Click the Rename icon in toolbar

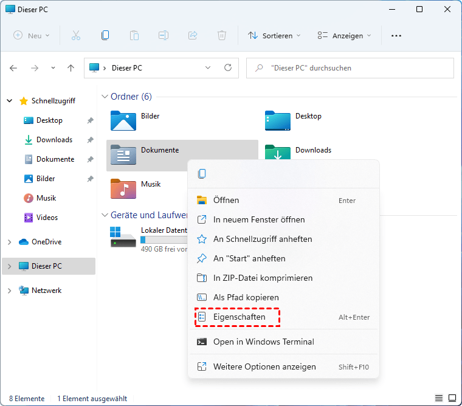164,36
